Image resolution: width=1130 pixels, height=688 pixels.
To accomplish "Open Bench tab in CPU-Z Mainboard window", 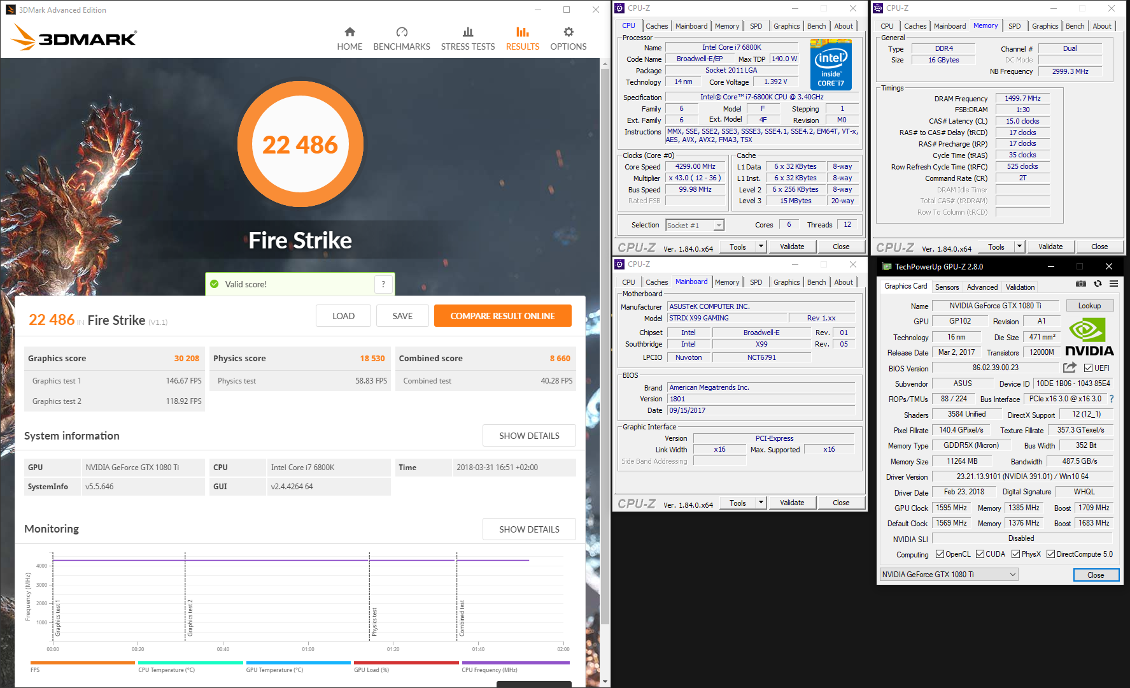I will point(816,282).
